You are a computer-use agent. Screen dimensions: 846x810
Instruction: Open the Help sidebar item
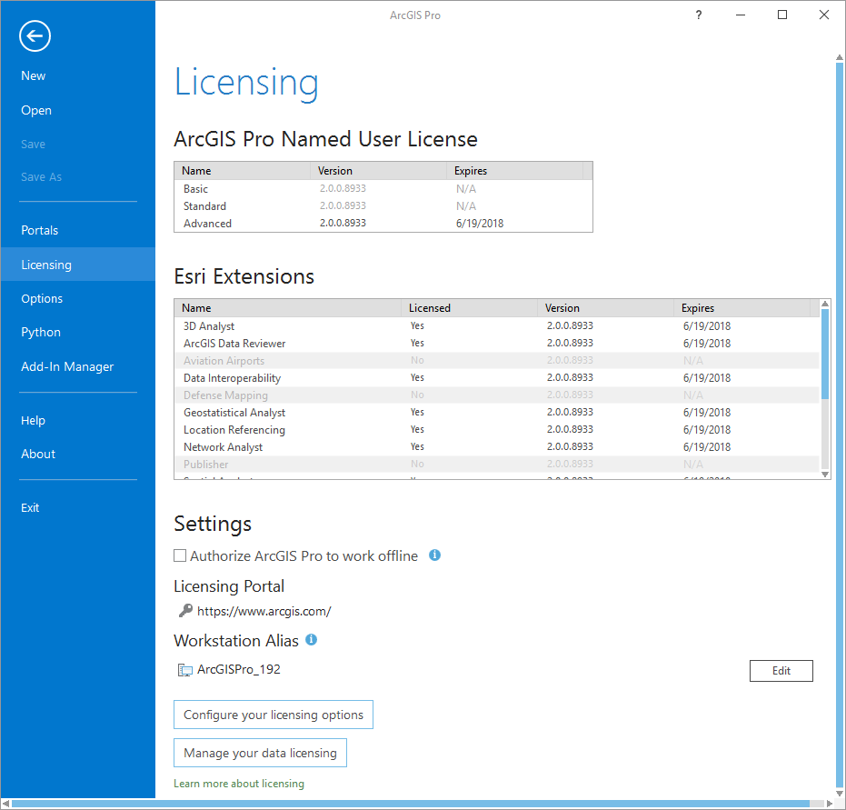point(33,420)
